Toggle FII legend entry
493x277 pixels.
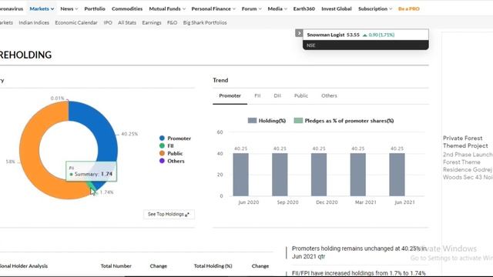166,145
